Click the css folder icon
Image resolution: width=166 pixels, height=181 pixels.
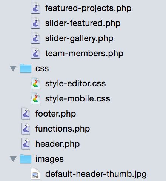tap(26, 68)
